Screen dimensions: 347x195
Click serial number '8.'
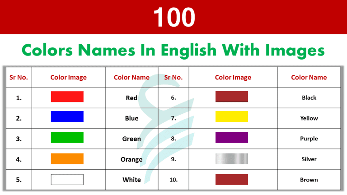[173, 139]
